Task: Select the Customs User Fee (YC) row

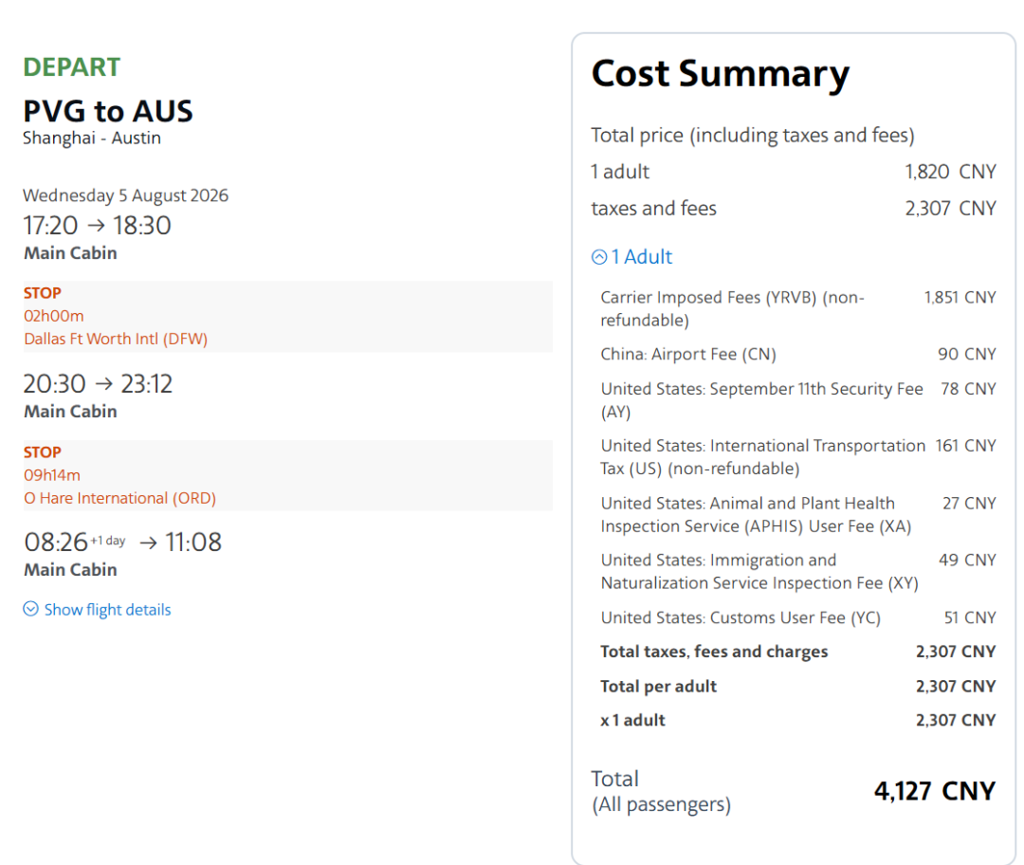Action: (x=740, y=617)
